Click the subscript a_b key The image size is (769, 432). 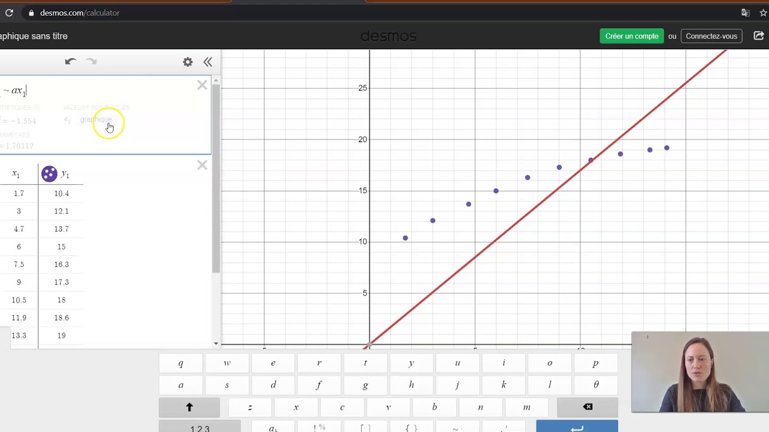pos(273,427)
